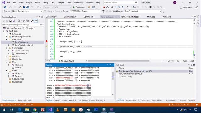Screen dimensions: 201x113
Task: Pin the Call Stack window
Action: coord(192,65)
